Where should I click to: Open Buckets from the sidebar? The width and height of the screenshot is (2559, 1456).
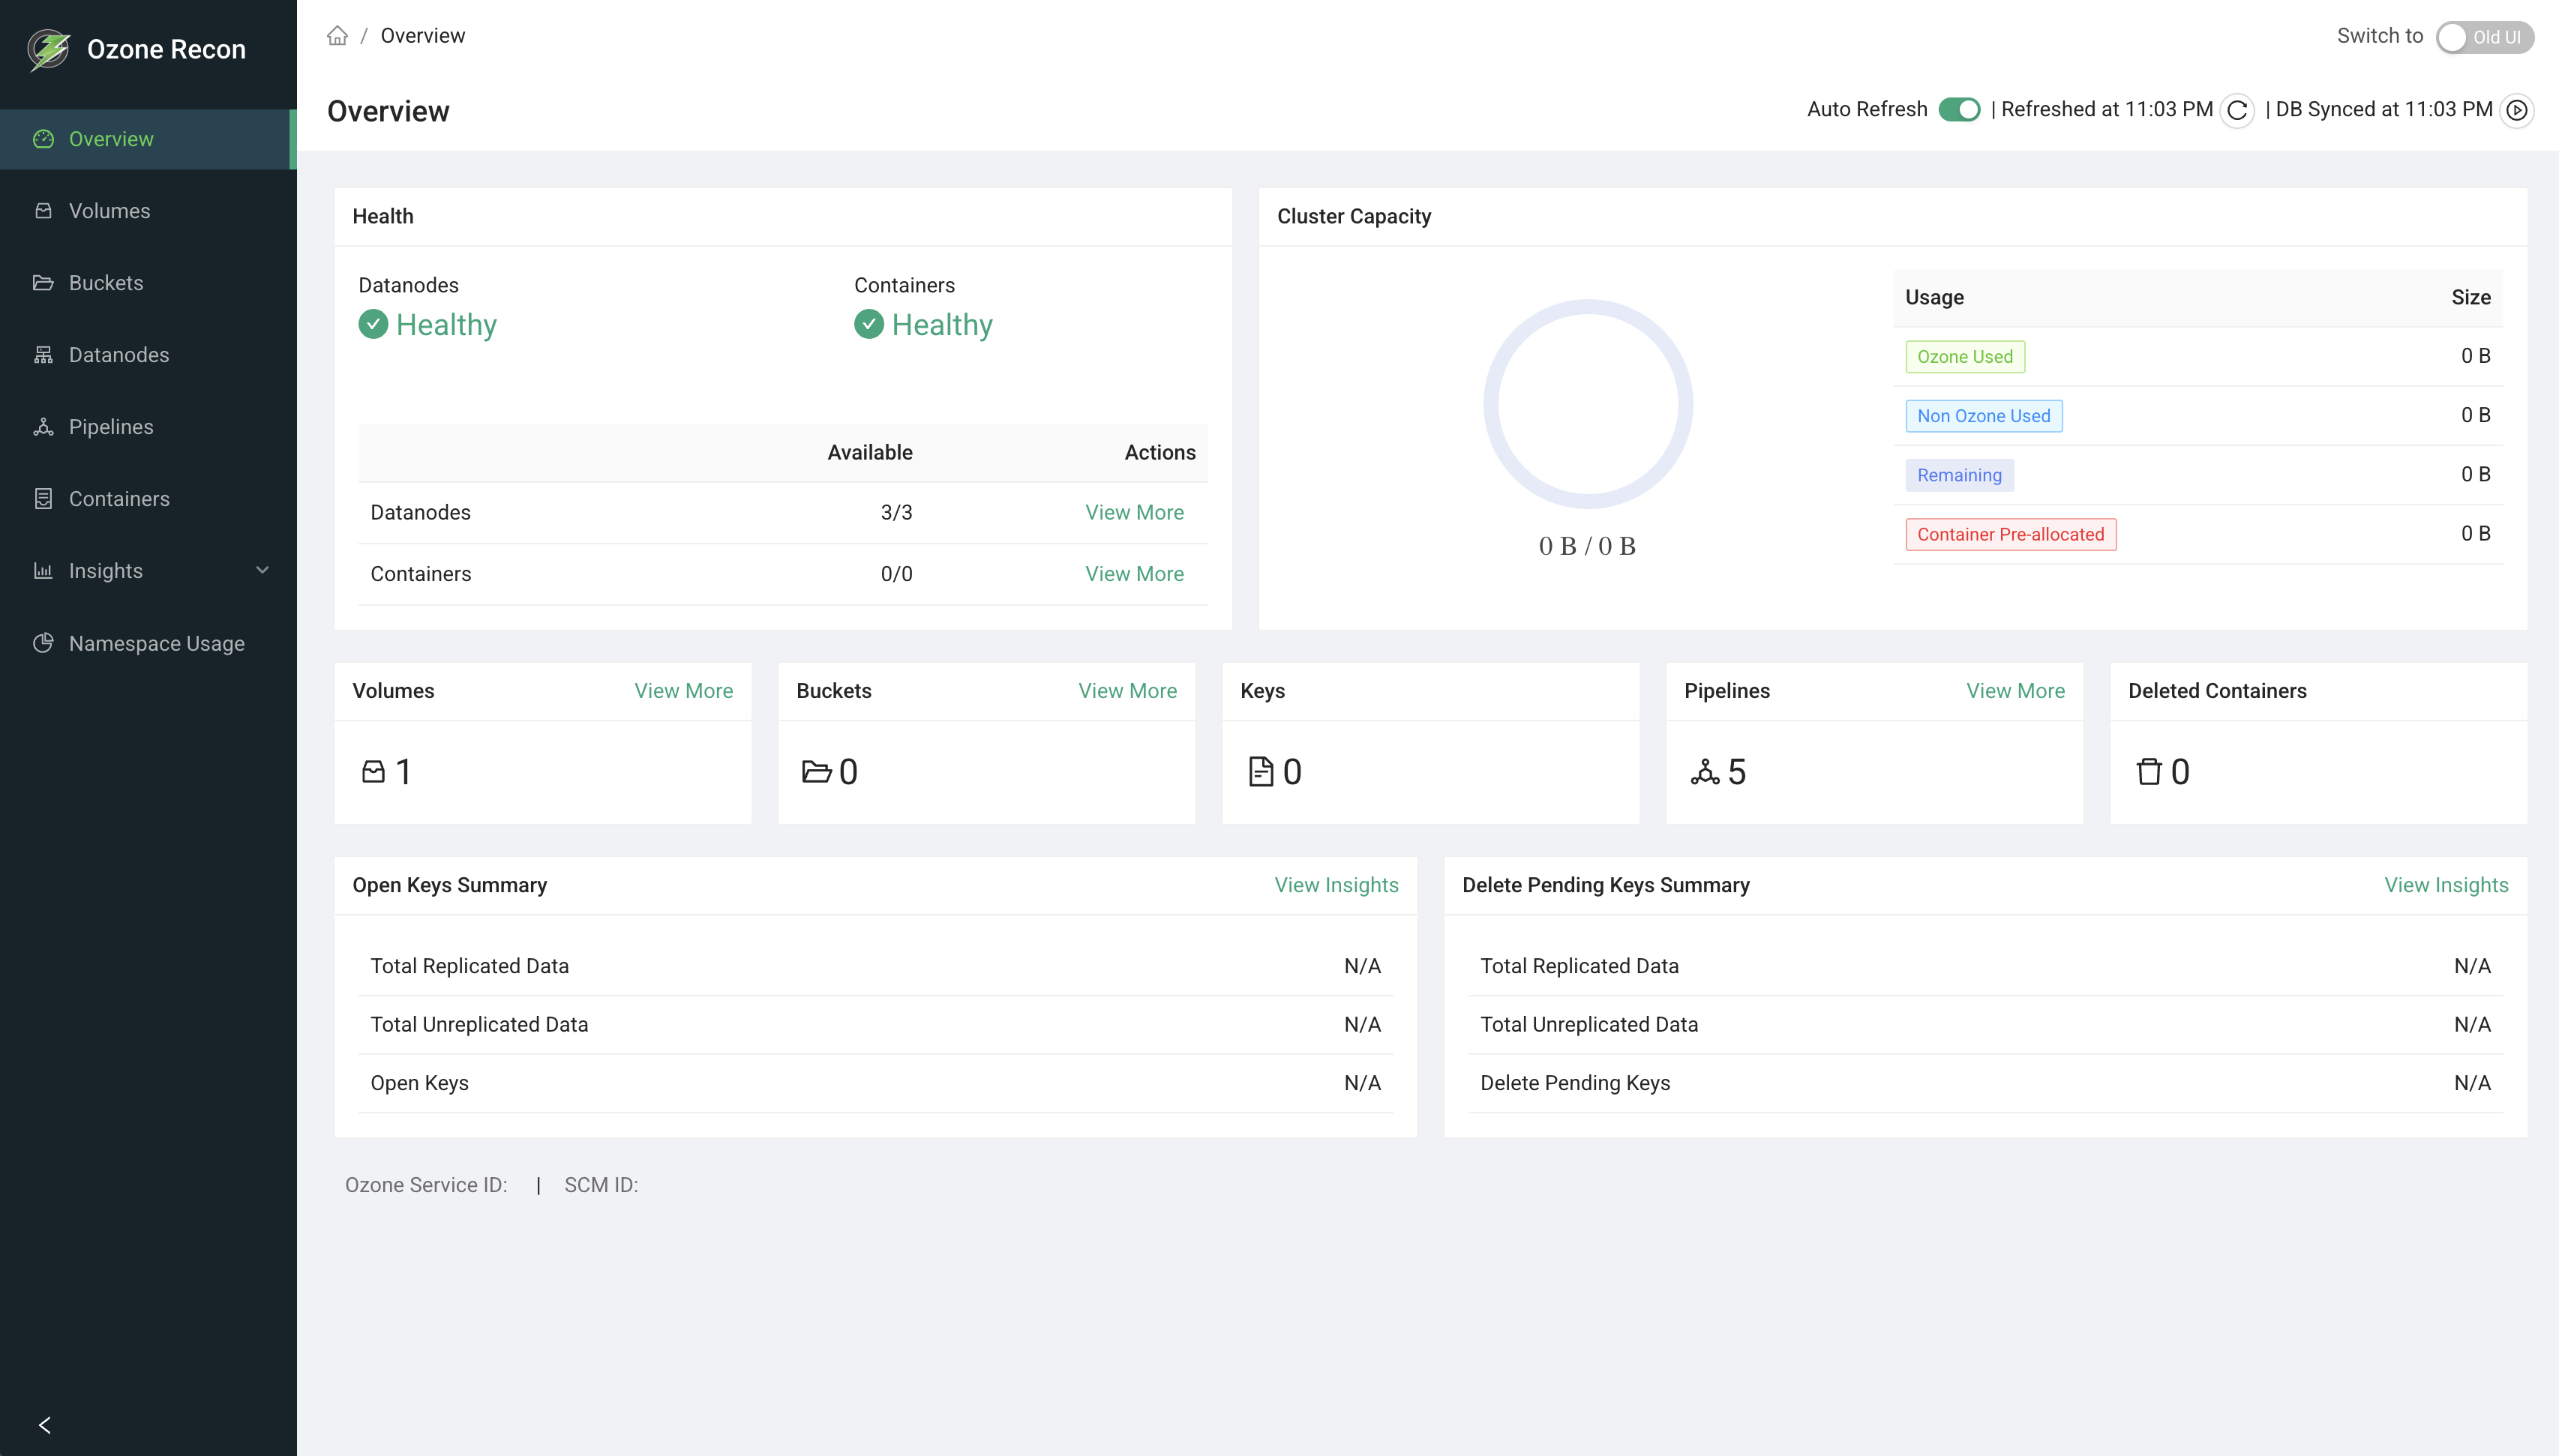point(106,283)
